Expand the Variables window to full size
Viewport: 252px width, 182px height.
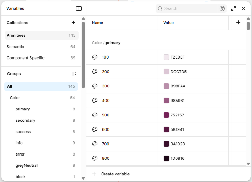tap(234, 8)
